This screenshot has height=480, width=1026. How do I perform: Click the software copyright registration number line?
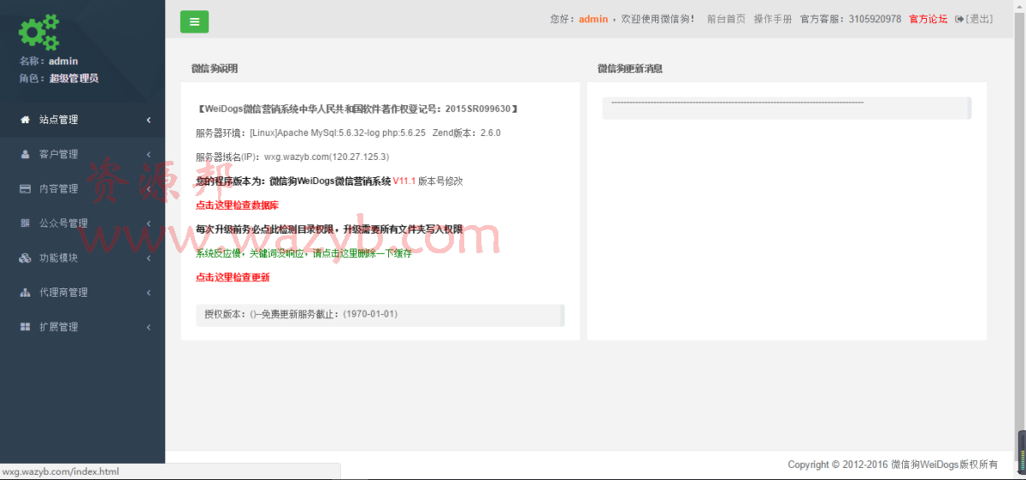357,110
